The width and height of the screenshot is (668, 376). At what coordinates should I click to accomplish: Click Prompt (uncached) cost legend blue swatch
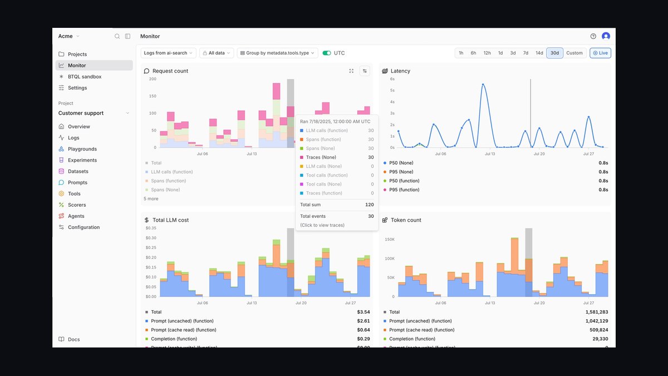pos(146,321)
